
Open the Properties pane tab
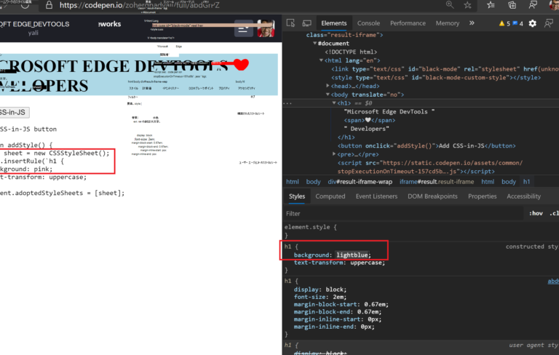(x=482, y=196)
